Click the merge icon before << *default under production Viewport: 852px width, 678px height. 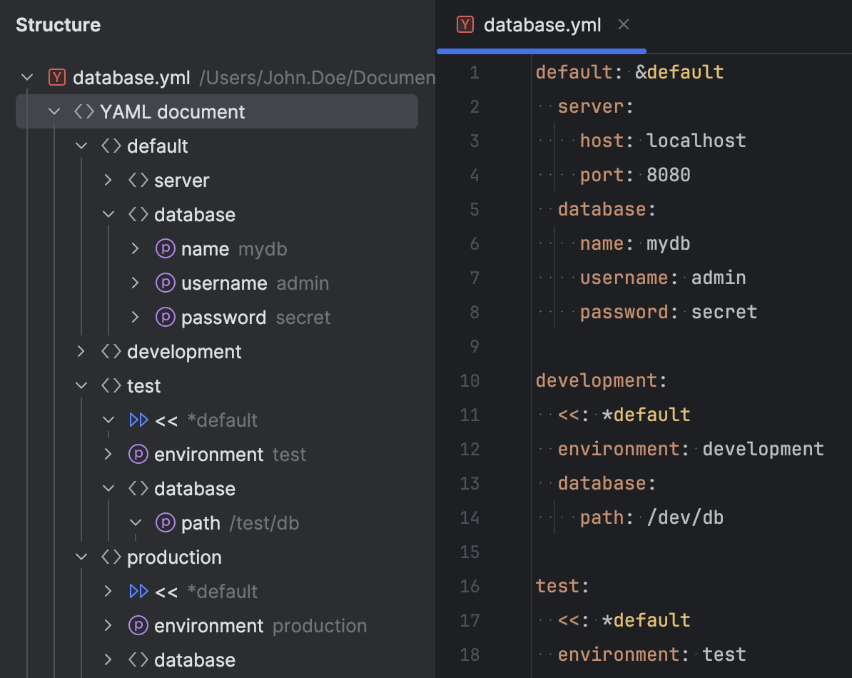coord(138,591)
